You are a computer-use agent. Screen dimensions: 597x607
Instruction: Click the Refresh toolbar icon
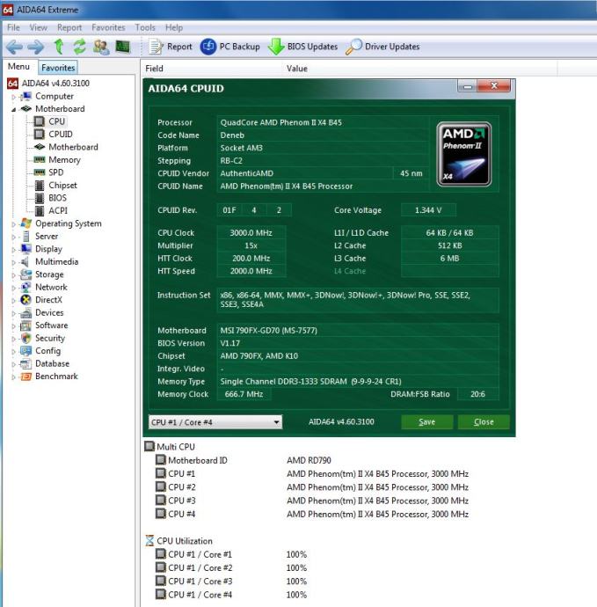[79, 47]
